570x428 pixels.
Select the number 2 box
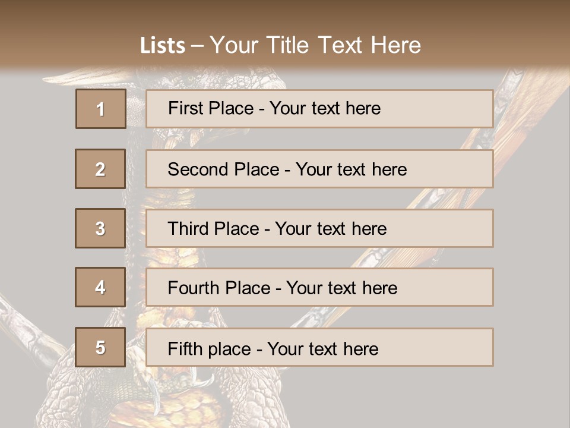100,169
